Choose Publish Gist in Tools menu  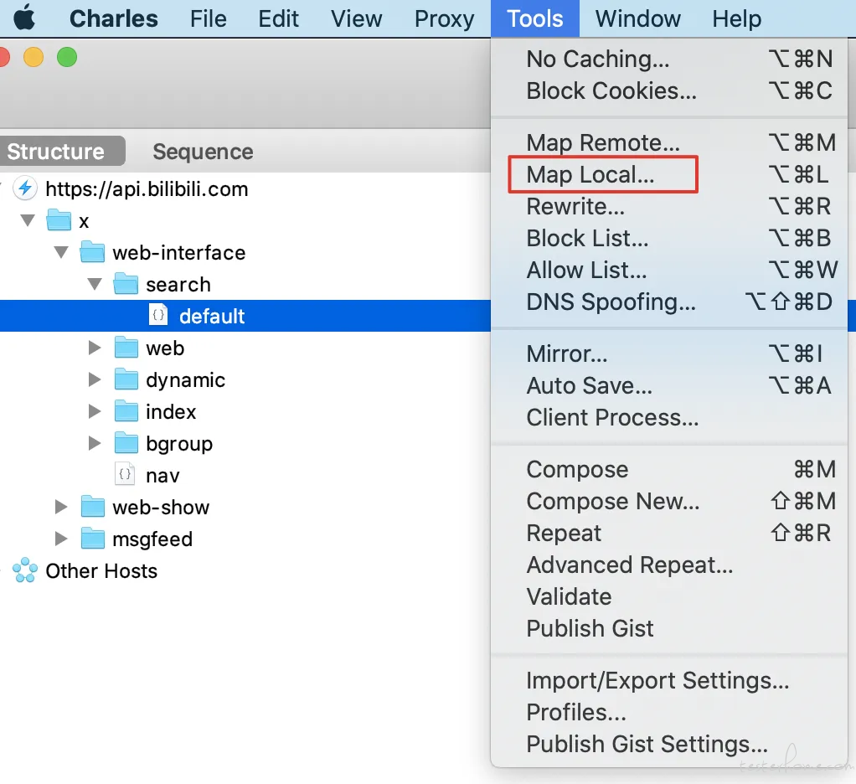pos(669,628)
